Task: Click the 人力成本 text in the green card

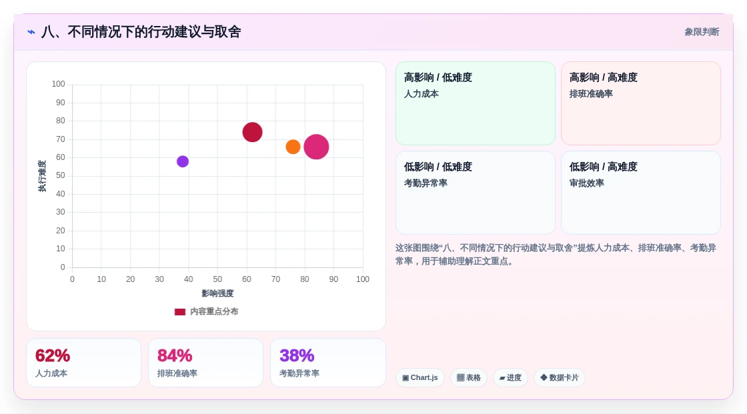Action: click(421, 94)
